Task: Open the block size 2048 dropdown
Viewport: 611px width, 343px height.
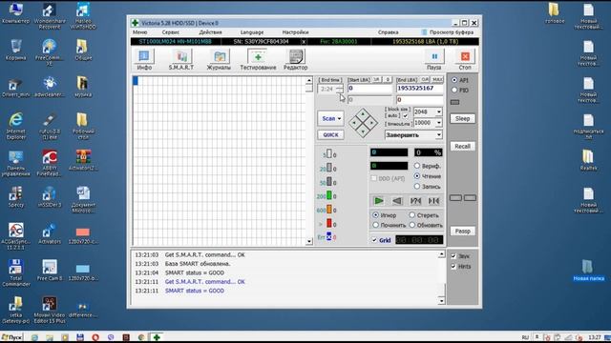Action: 439,112
